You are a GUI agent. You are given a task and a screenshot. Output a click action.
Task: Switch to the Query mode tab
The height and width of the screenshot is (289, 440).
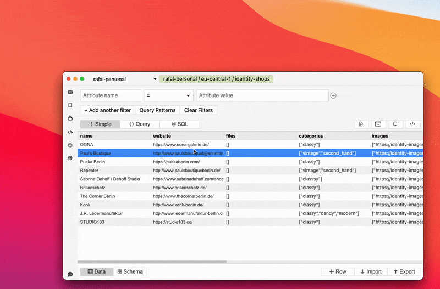tap(140, 124)
